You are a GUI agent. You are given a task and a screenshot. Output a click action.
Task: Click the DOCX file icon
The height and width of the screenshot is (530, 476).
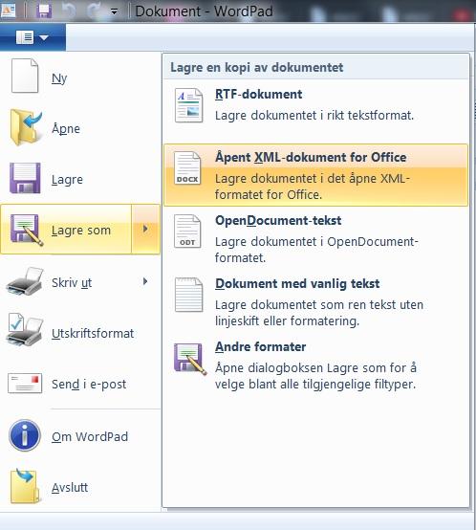click(x=187, y=168)
